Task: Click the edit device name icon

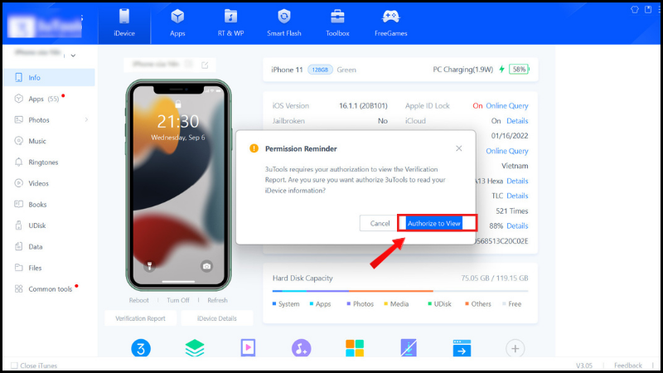Action: (205, 65)
